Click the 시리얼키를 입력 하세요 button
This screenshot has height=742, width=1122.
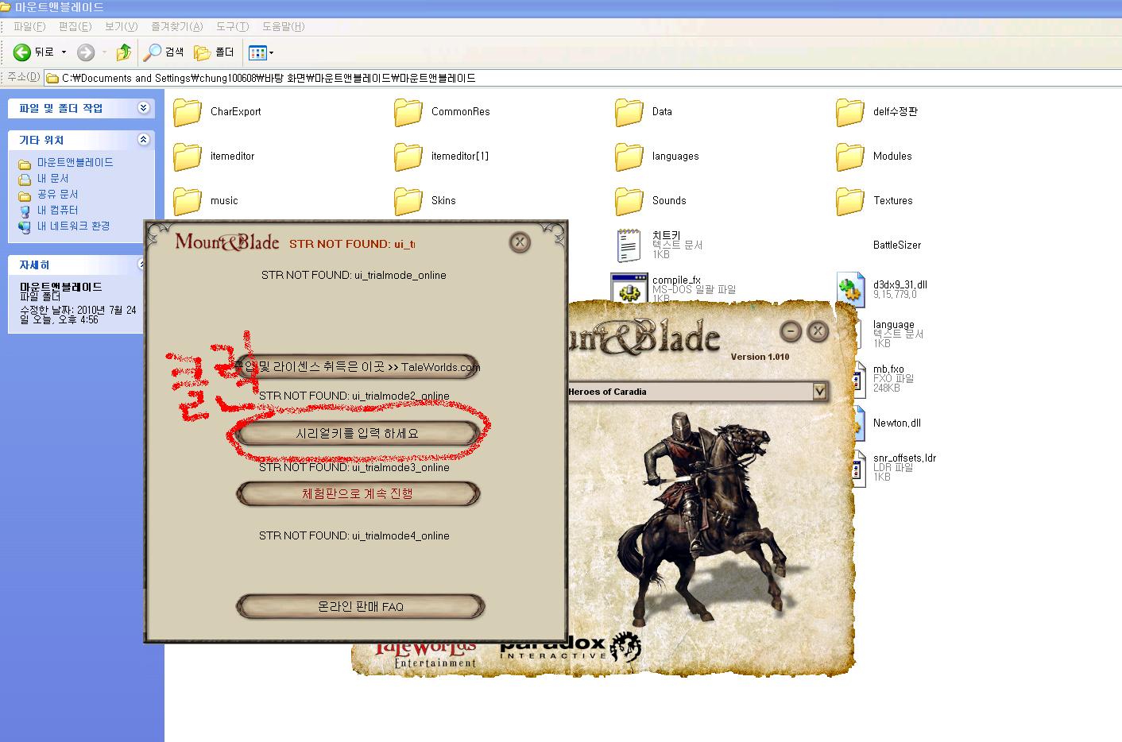358,434
